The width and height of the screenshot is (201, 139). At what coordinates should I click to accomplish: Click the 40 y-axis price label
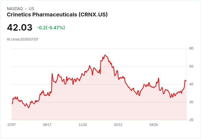coord(191,84)
